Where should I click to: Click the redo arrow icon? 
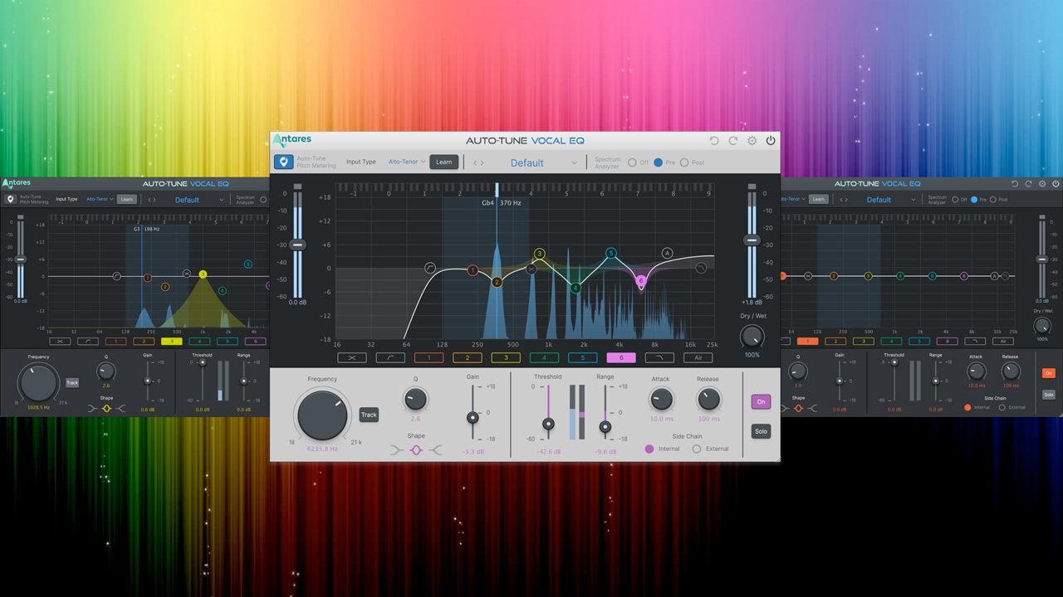click(733, 141)
